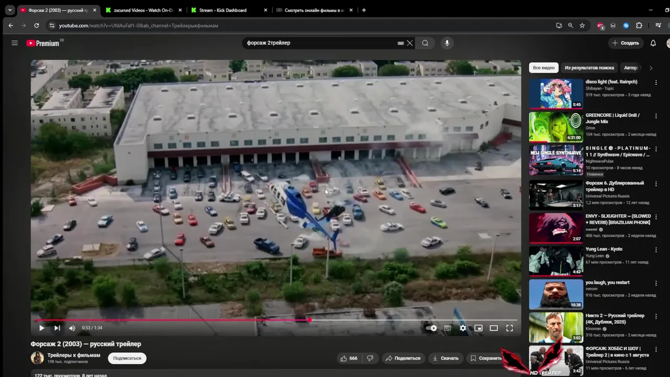
Task: Open disco light (feat. Rainych) thumbnail
Action: [x=556, y=93]
